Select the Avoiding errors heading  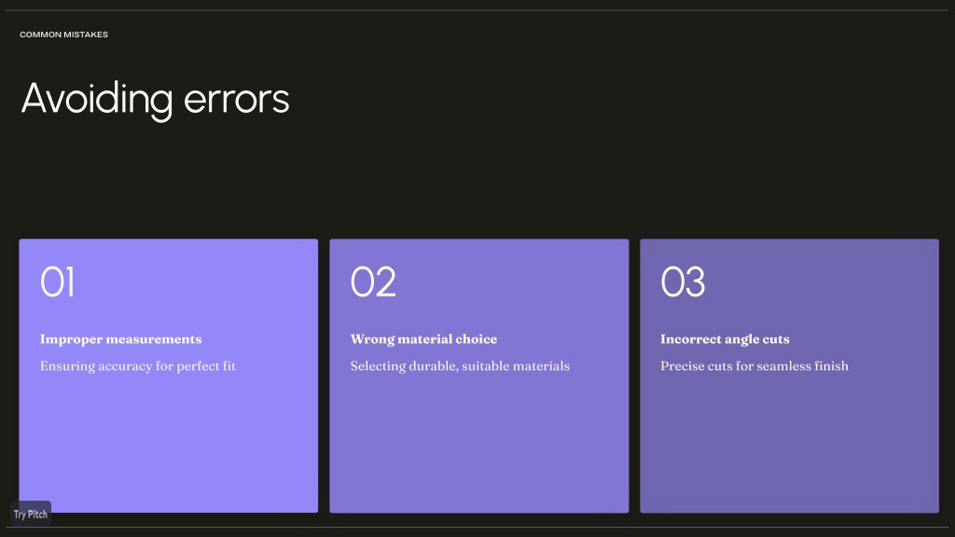coord(156,99)
